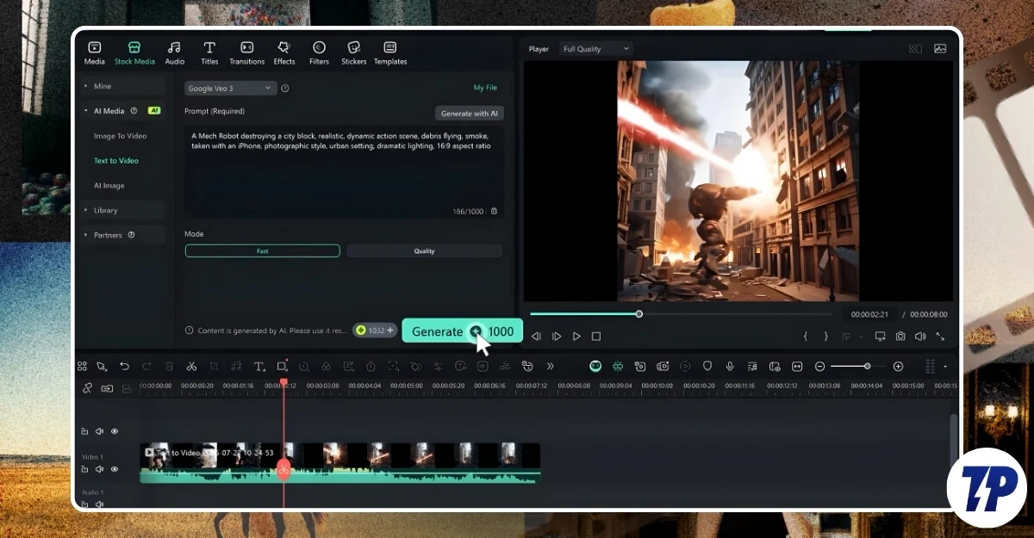
Task: Switch to the Transitions tab
Action: tap(246, 53)
